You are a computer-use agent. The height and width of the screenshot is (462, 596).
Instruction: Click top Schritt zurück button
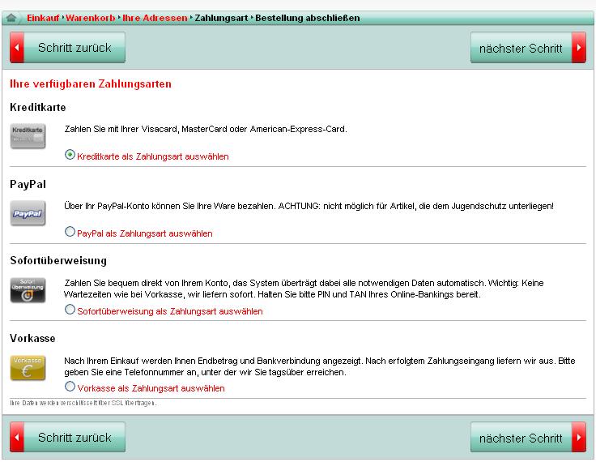(x=68, y=48)
